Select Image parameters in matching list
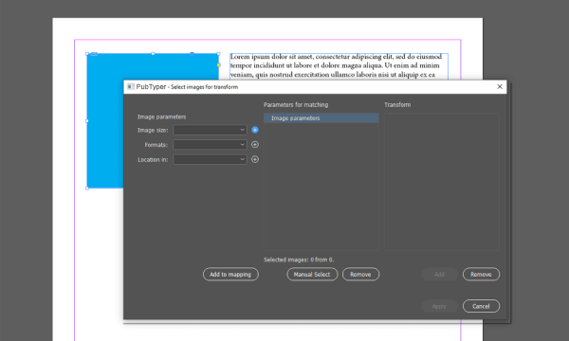 pyautogui.click(x=321, y=118)
